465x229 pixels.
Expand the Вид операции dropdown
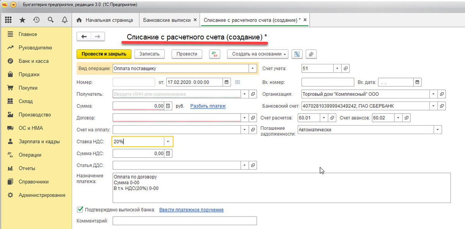[253, 69]
